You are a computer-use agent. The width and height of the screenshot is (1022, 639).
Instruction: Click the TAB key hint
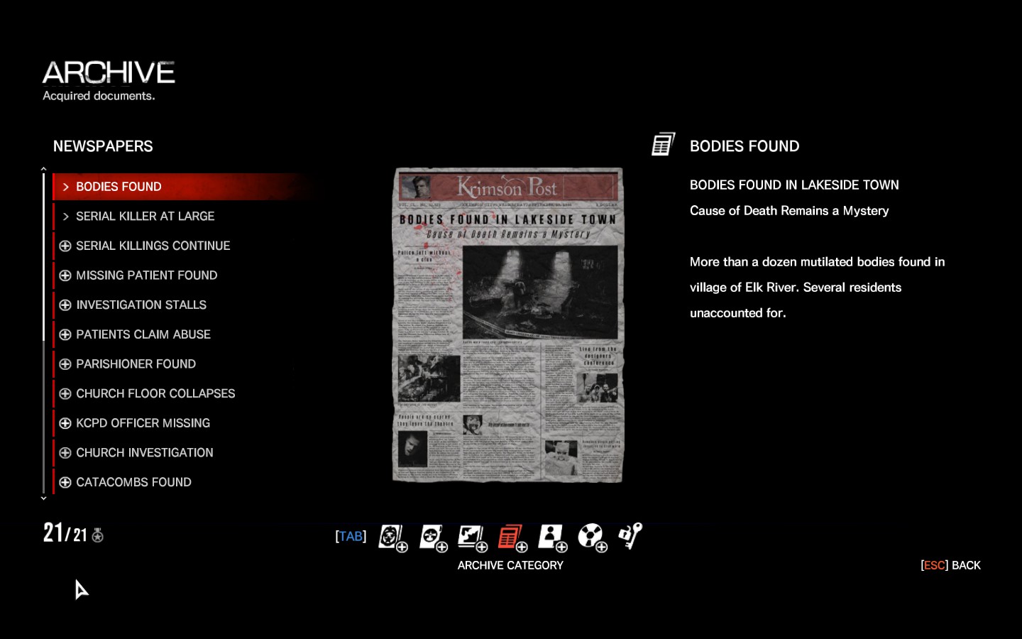click(x=351, y=537)
